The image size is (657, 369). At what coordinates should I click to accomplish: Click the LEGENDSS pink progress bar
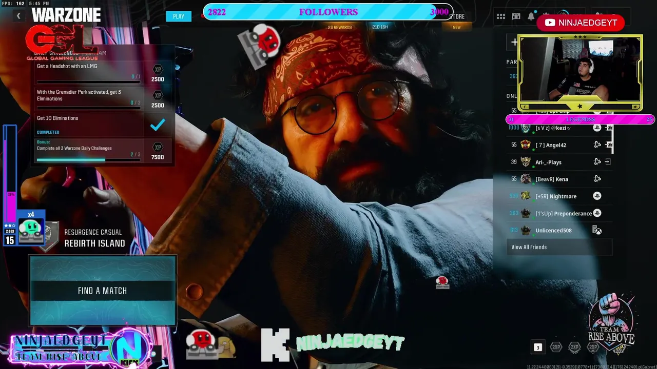580,119
